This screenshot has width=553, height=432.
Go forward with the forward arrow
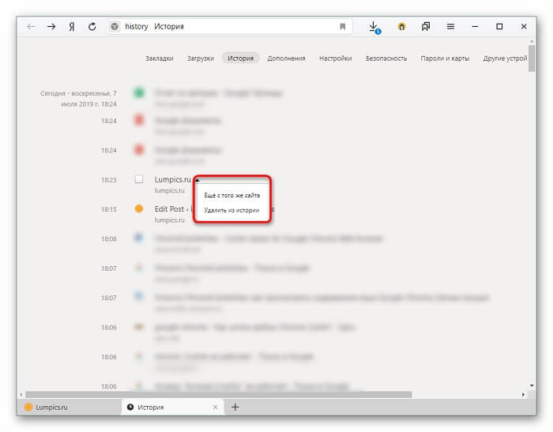click(x=51, y=26)
